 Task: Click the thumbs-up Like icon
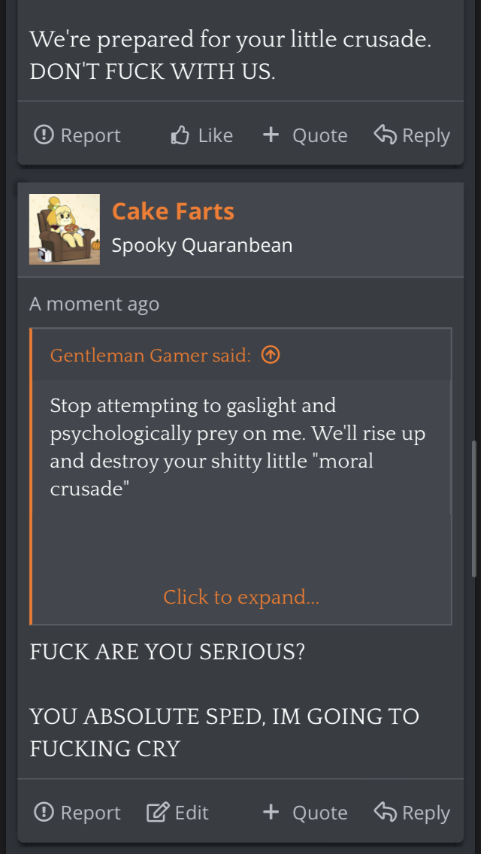click(180, 135)
